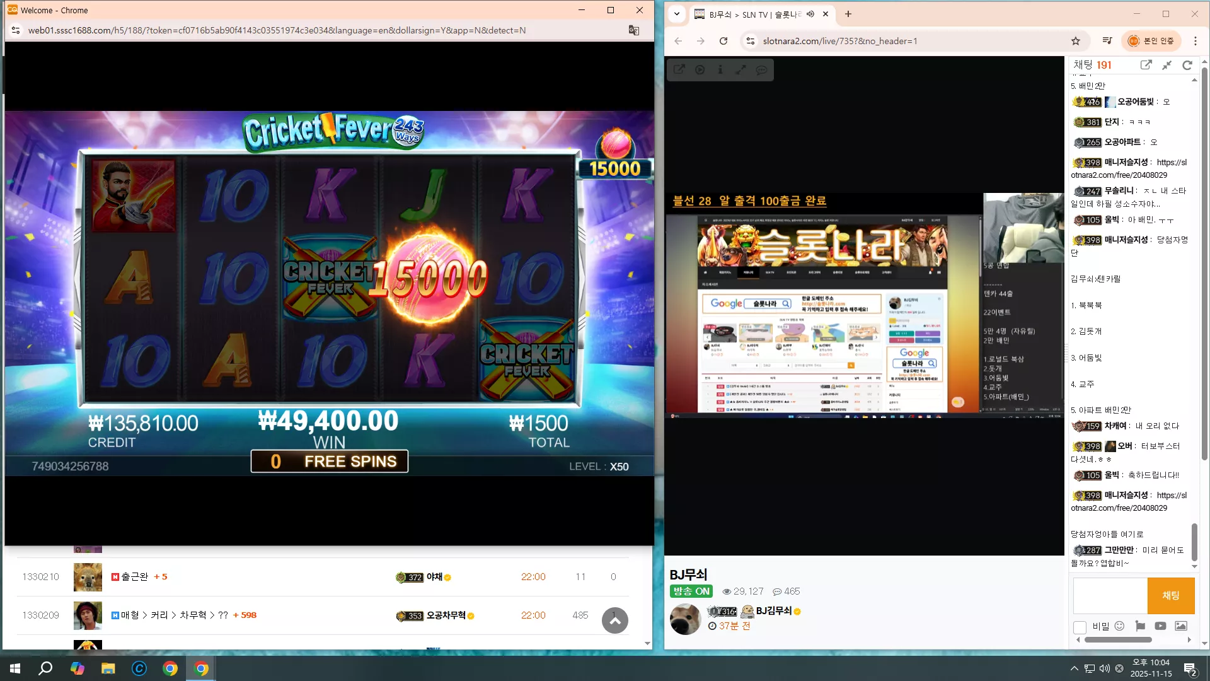1210x681 pixels.
Task: Expand the stream player to fullscreen
Action: 740,69
